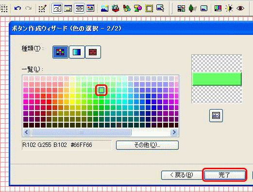Open その他(O)... other colors dialog
The height and width of the screenshot is (192, 253).
coord(147,145)
